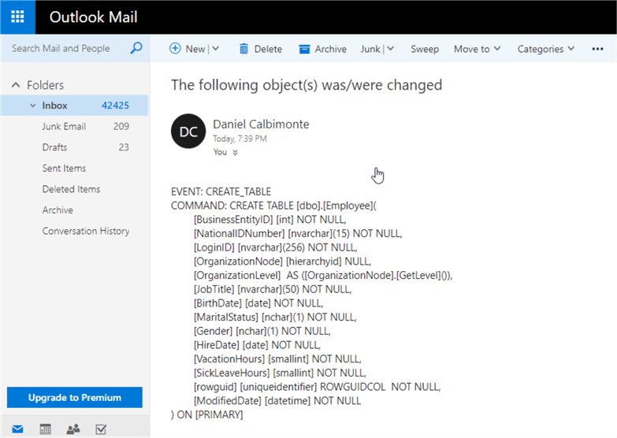The height and width of the screenshot is (438, 617).
Task: Click the Archive box icon
Action: click(x=304, y=49)
